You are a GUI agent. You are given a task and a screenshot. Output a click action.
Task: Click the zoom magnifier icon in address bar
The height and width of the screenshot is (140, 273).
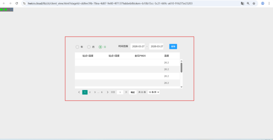248,3
